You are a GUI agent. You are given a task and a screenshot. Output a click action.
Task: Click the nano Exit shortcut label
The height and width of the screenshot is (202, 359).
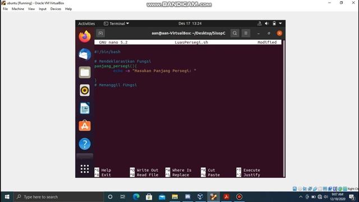[x=106, y=175]
